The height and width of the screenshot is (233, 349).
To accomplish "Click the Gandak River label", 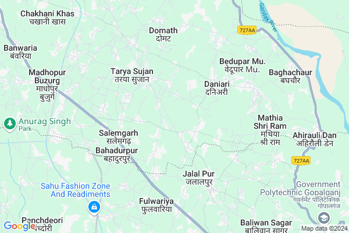I will 268,17.
